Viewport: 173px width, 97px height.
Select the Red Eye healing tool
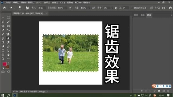point(8,30)
